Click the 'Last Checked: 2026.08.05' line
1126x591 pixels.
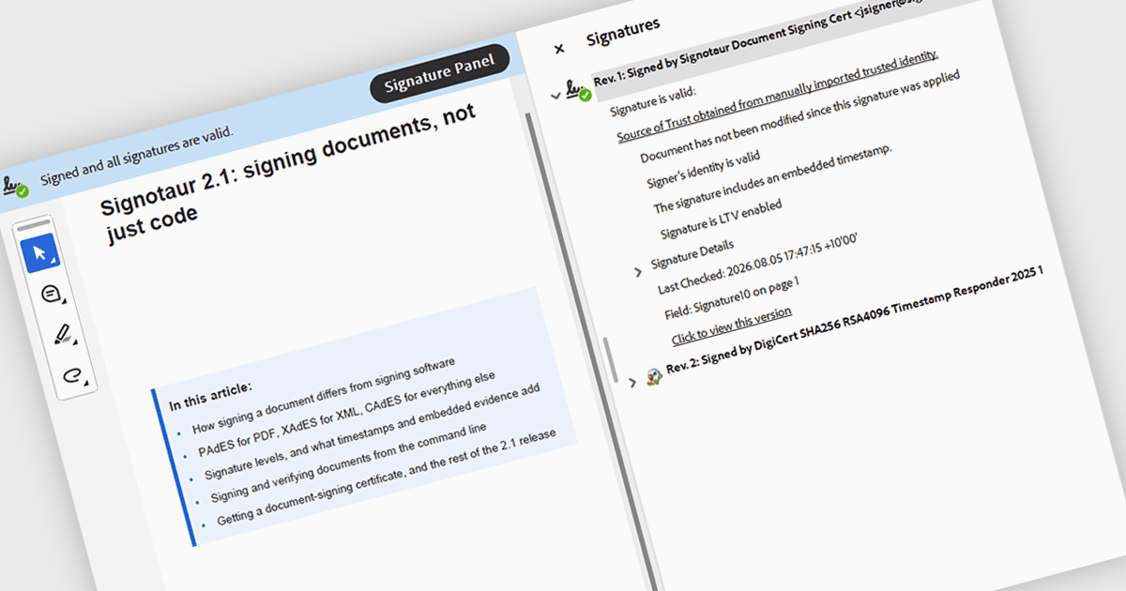[x=756, y=263]
